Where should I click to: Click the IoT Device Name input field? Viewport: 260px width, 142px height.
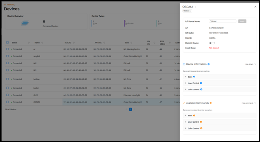[x=223, y=21]
